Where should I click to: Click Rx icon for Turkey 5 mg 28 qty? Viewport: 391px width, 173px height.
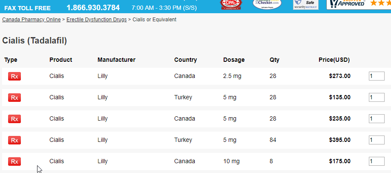click(x=14, y=97)
